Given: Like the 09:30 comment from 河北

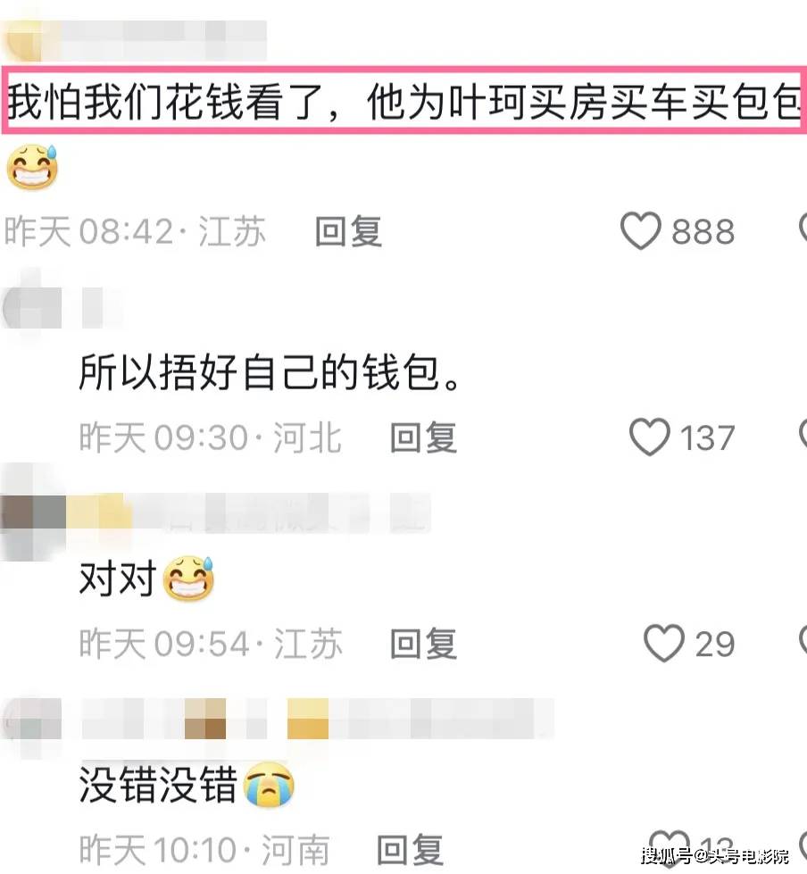Looking at the screenshot, I should click(649, 437).
